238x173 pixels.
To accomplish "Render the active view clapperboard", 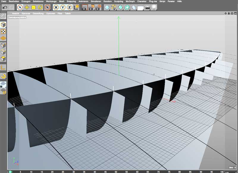I will coord(84,7).
